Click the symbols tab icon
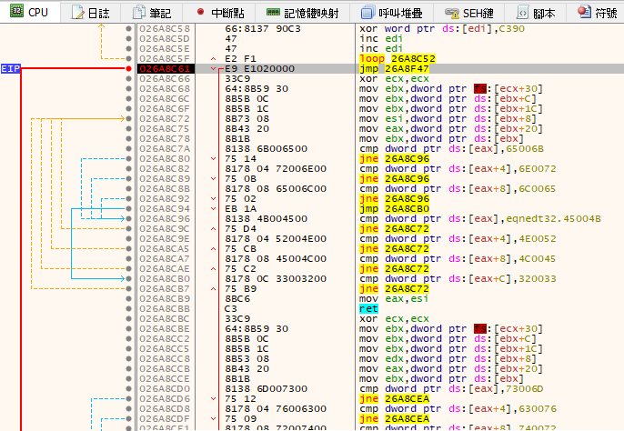Image resolution: width=624 pixels, height=431 pixels. coord(584,12)
